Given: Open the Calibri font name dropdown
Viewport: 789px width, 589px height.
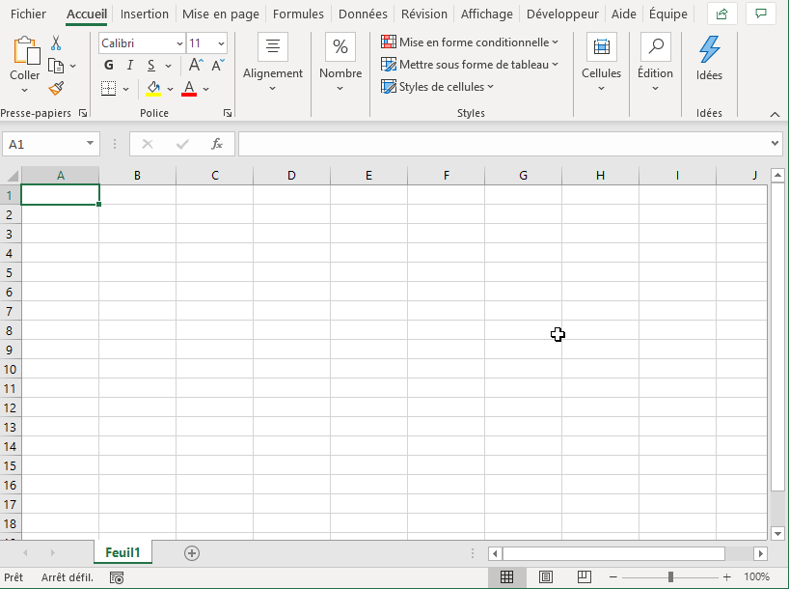Looking at the screenshot, I should [x=179, y=43].
